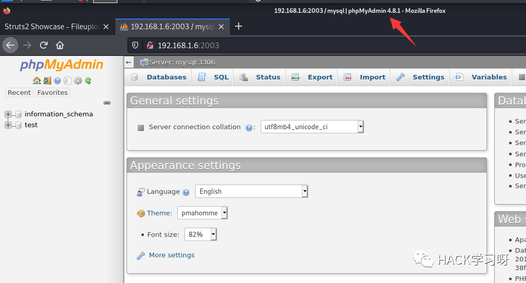Click the Firefox back button
Image resolution: width=526 pixels, height=283 pixels.
(10, 45)
